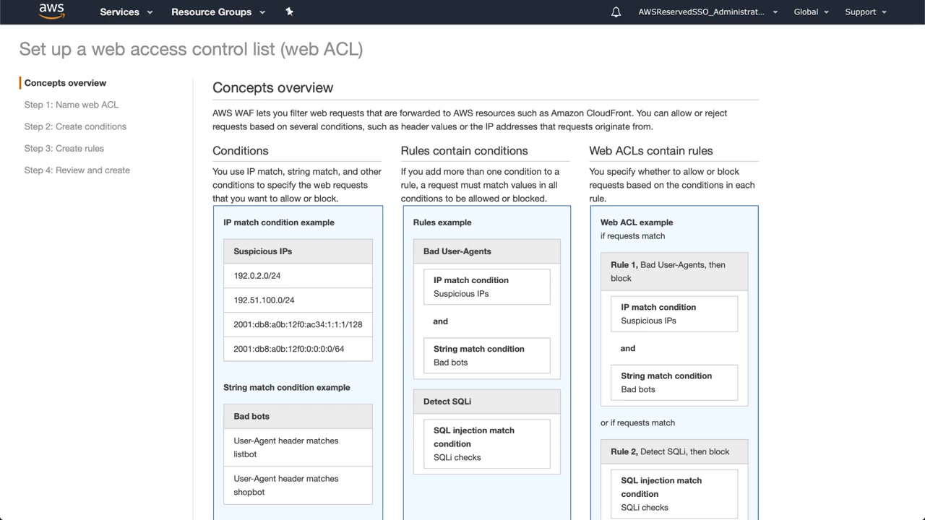
Task: Open Step 4: Review and create
Action: coord(77,170)
